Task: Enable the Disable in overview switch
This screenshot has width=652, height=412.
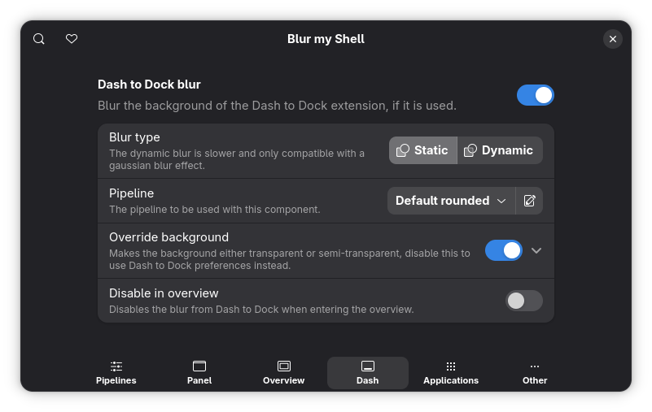Action: [524, 301]
